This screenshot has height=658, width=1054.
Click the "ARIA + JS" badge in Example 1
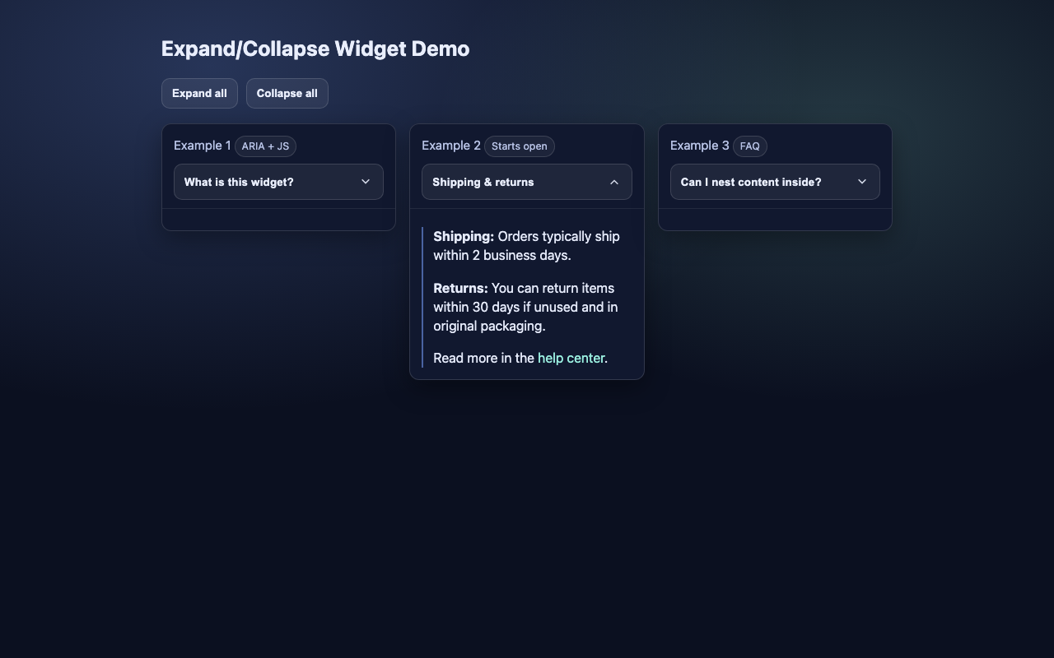tap(265, 146)
